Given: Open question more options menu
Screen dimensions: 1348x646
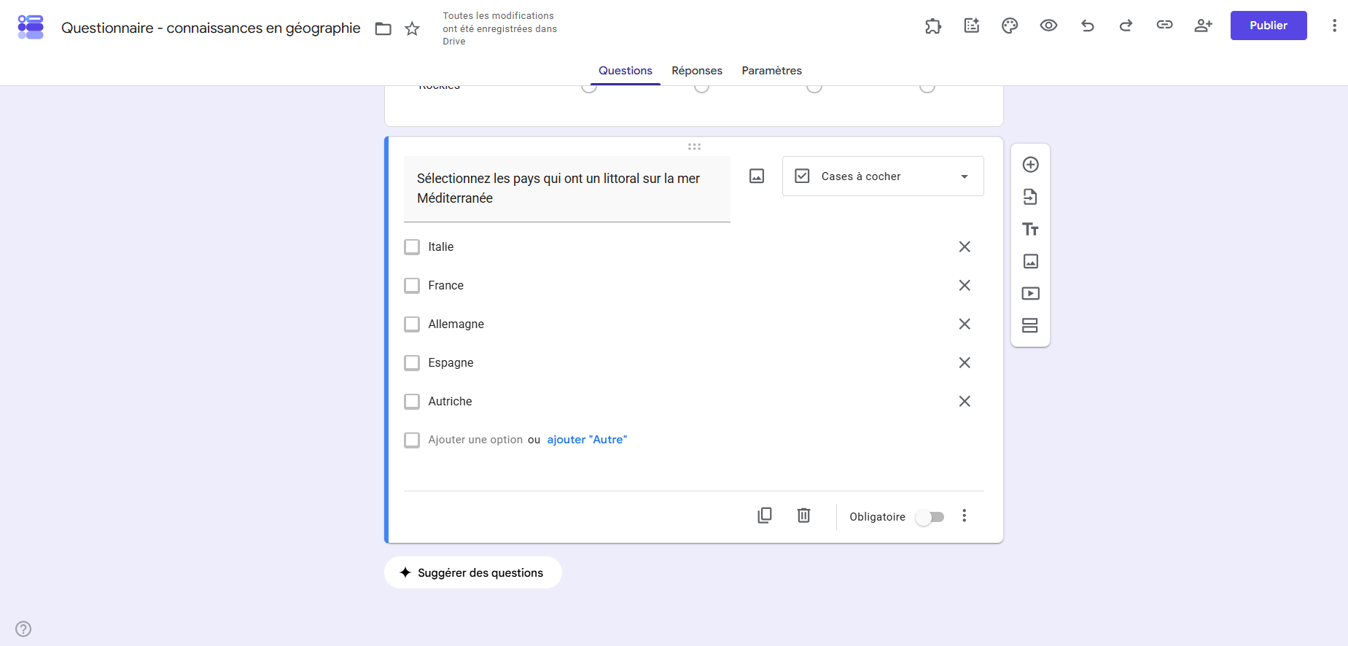Looking at the screenshot, I should 964,516.
